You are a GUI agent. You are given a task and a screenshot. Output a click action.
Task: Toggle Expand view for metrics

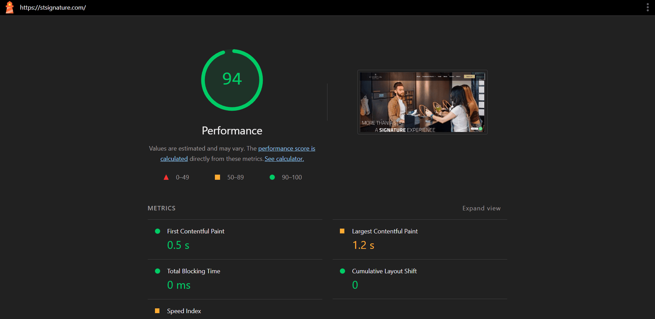click(481, 208)
